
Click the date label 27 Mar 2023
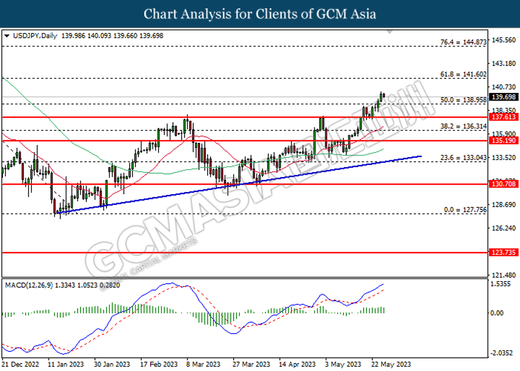(x=251, y=364)
